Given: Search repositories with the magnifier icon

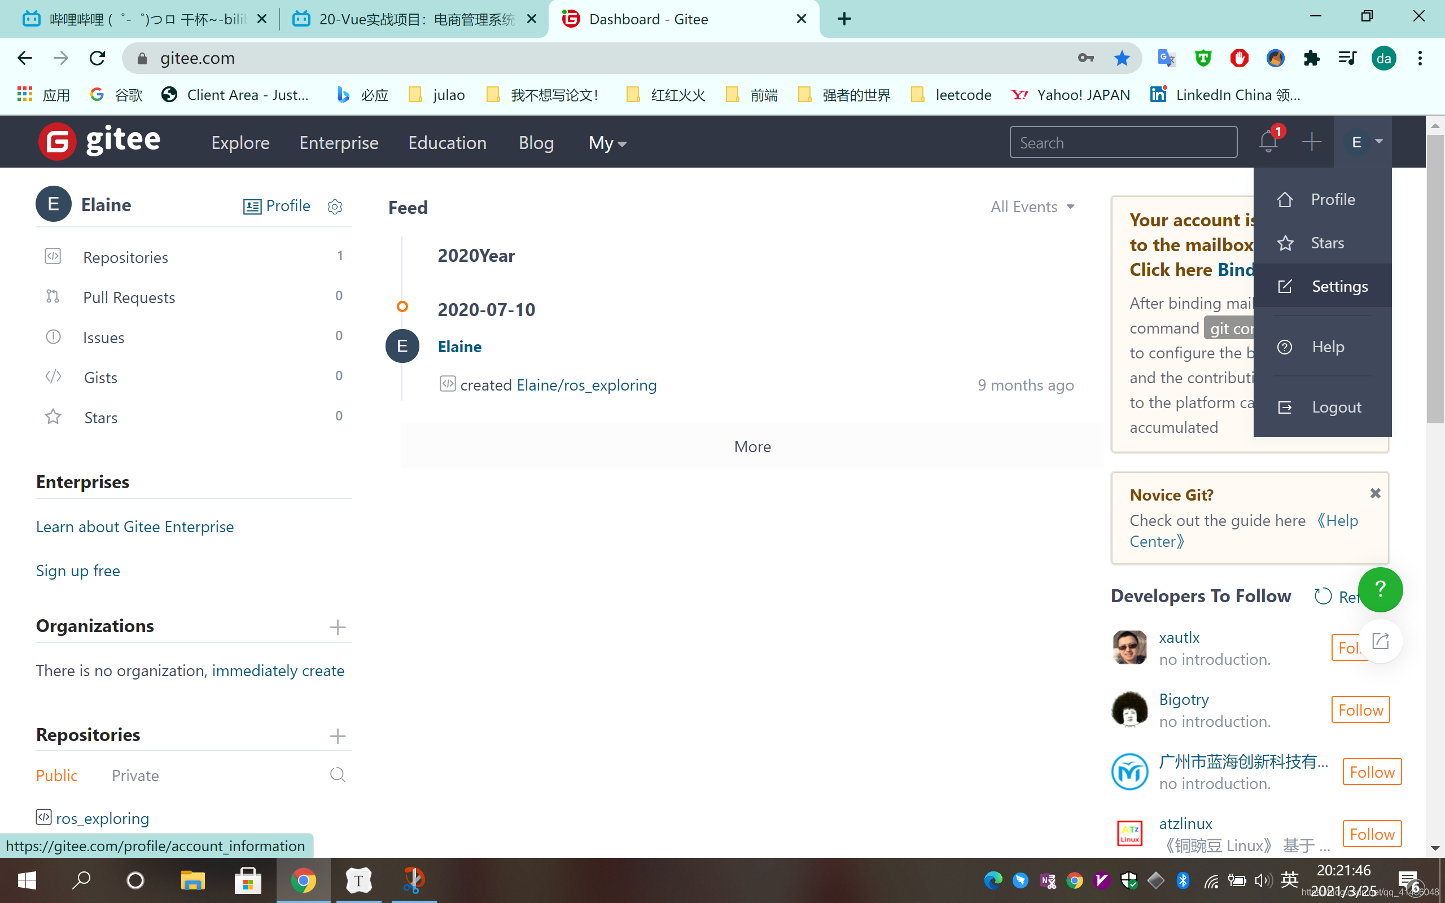Looking at the screenshot, I should tap(338, 774).
